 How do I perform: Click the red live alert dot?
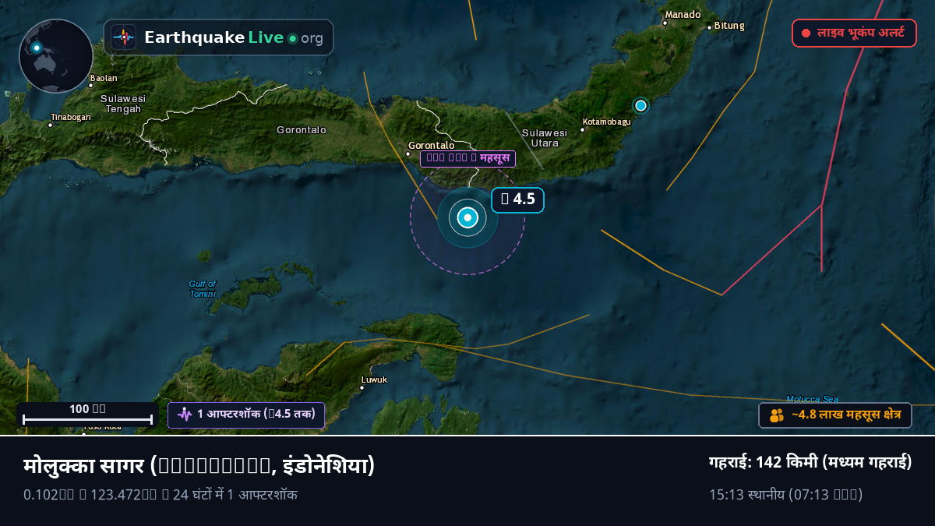[x=806, y=34]
